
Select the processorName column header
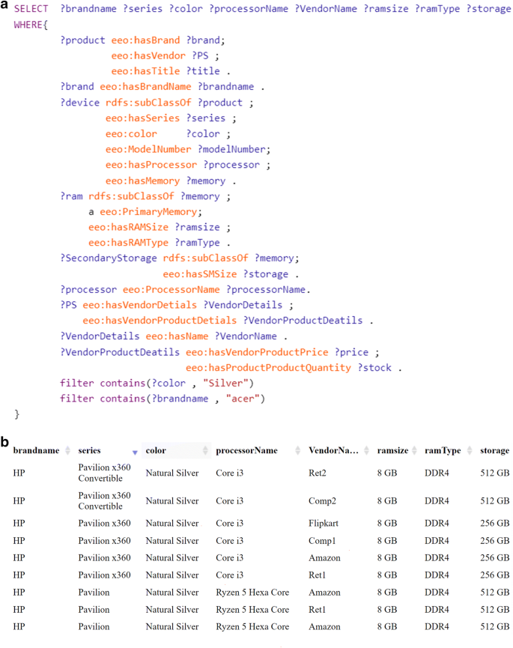point(246,450)
